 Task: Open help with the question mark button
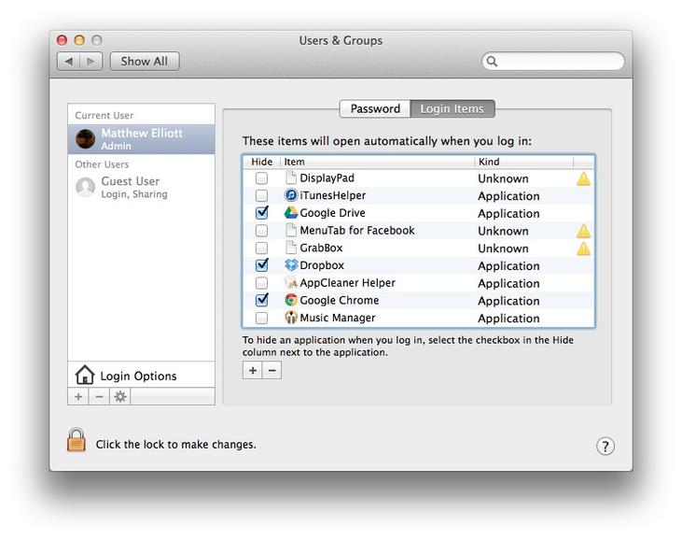605,446
